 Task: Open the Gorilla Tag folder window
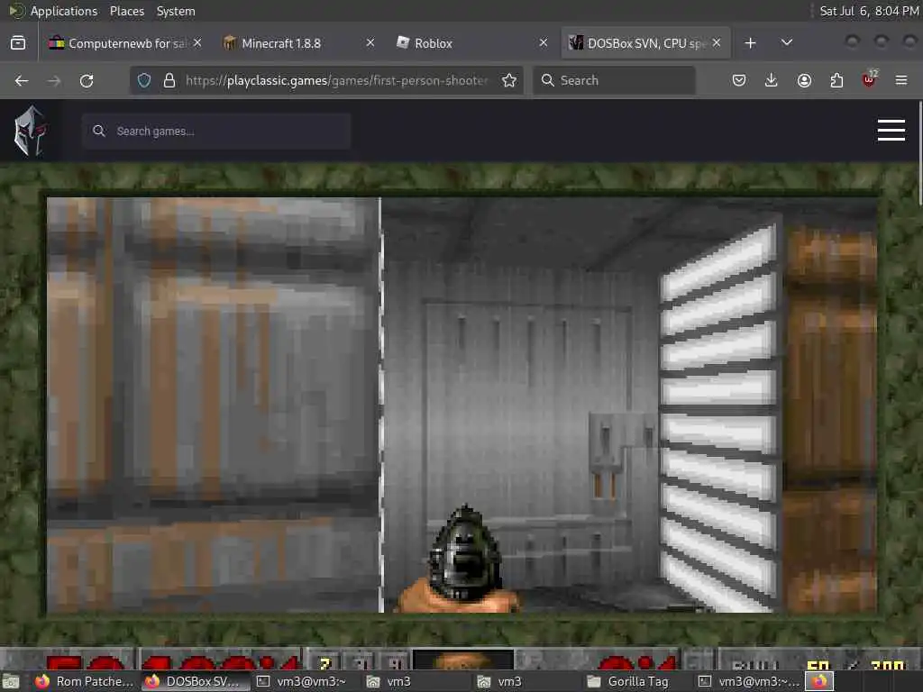click(628, 681)
